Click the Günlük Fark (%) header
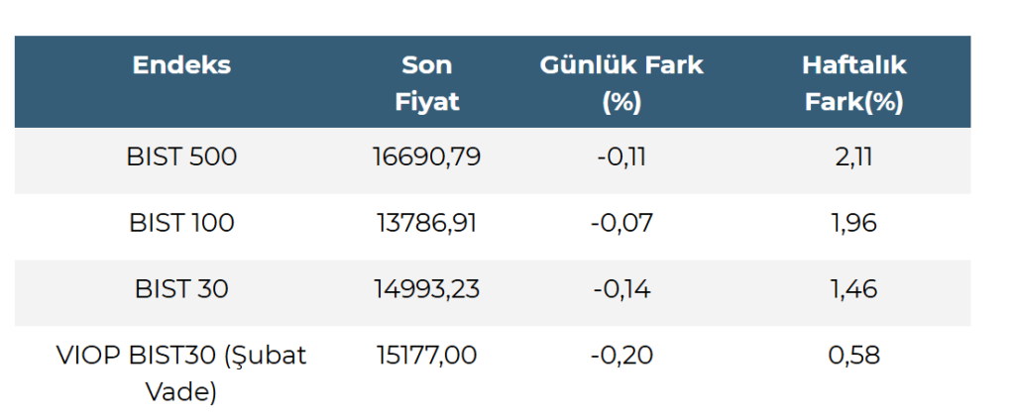Image resolution: width=1015 pixels, height=419 pixels. click(x=621, y=83)
